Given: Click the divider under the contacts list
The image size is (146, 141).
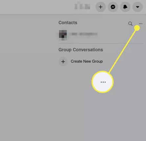Looking at the screenshot, I should (x=101, y=44).
